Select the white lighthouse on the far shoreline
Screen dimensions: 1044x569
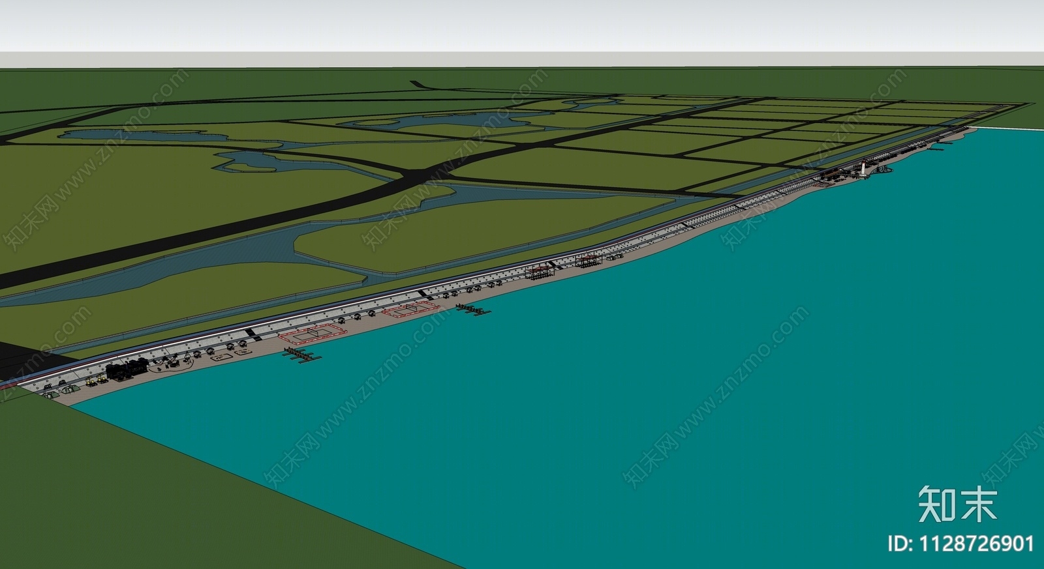coord(863,169)
